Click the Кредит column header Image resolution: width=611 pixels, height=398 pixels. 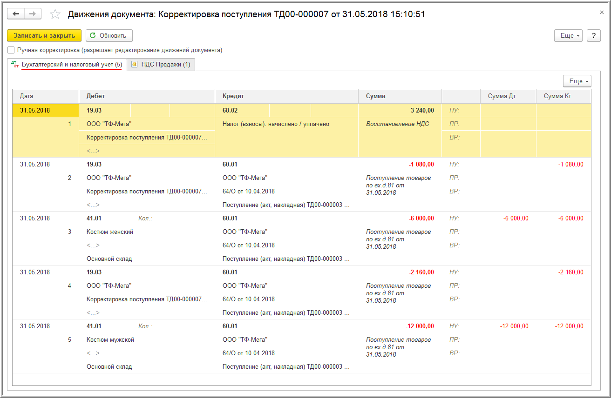(x=287, y=96)
